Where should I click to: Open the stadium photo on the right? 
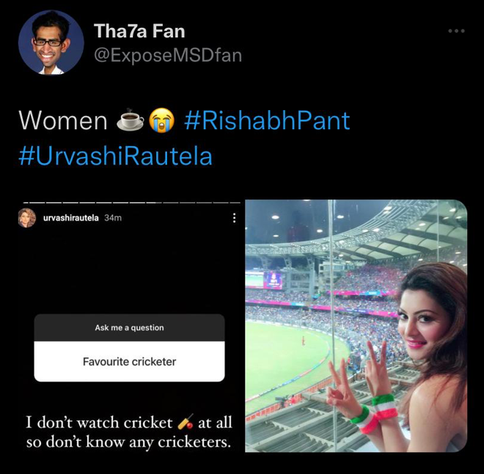click(x=356, y=326)
